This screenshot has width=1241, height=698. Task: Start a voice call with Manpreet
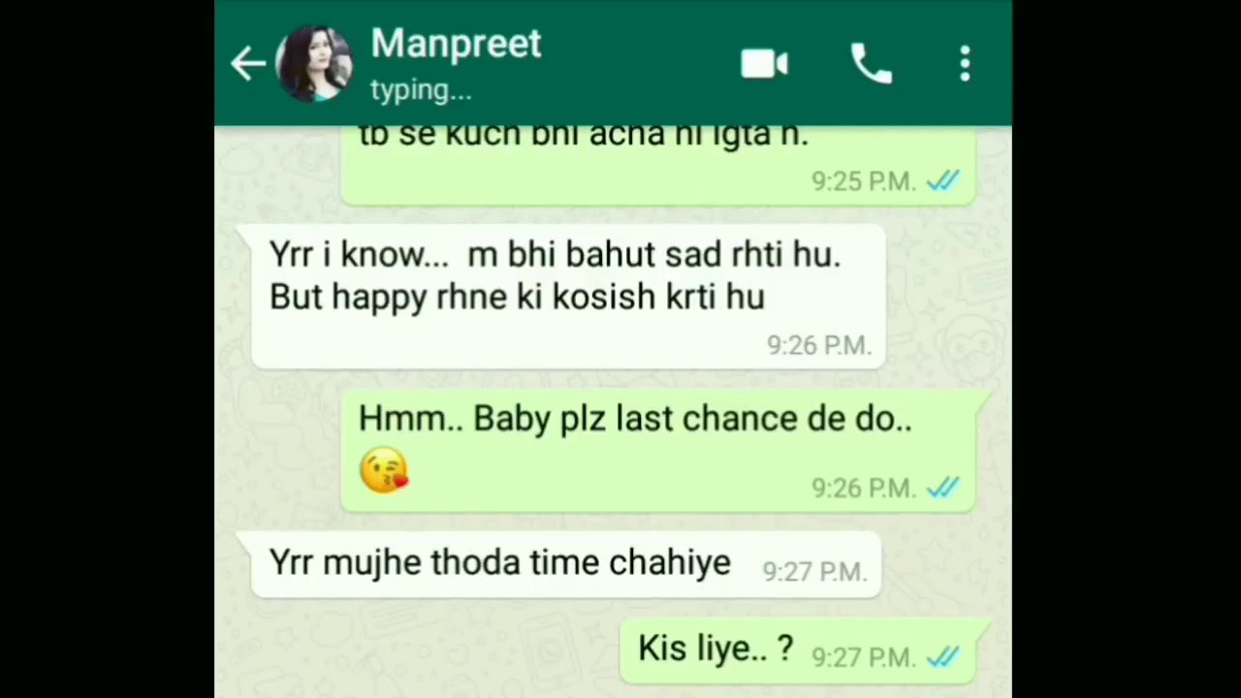871,64
